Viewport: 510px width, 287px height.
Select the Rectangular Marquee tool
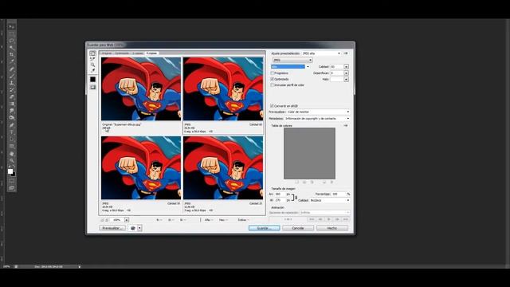[11, 33]
